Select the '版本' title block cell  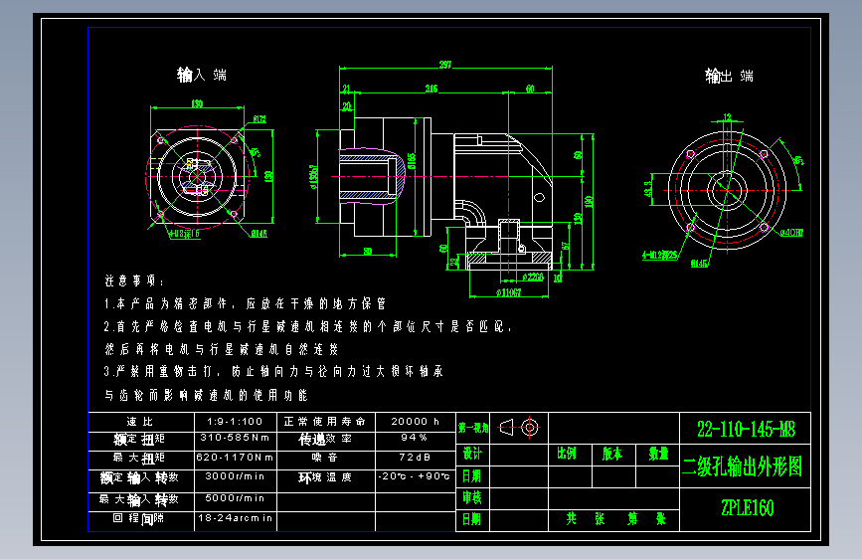[611, 454]
